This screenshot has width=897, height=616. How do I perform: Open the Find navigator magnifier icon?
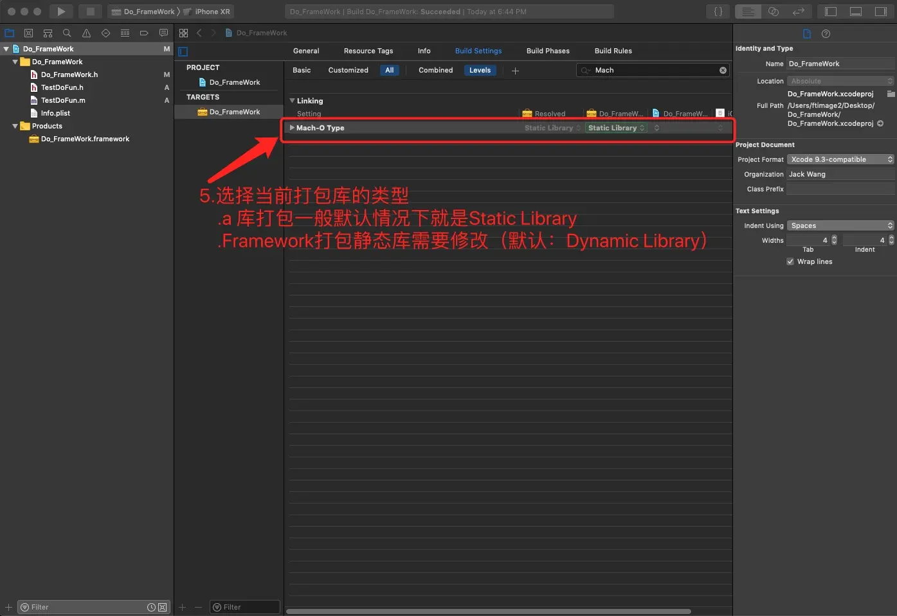(67, 33)
